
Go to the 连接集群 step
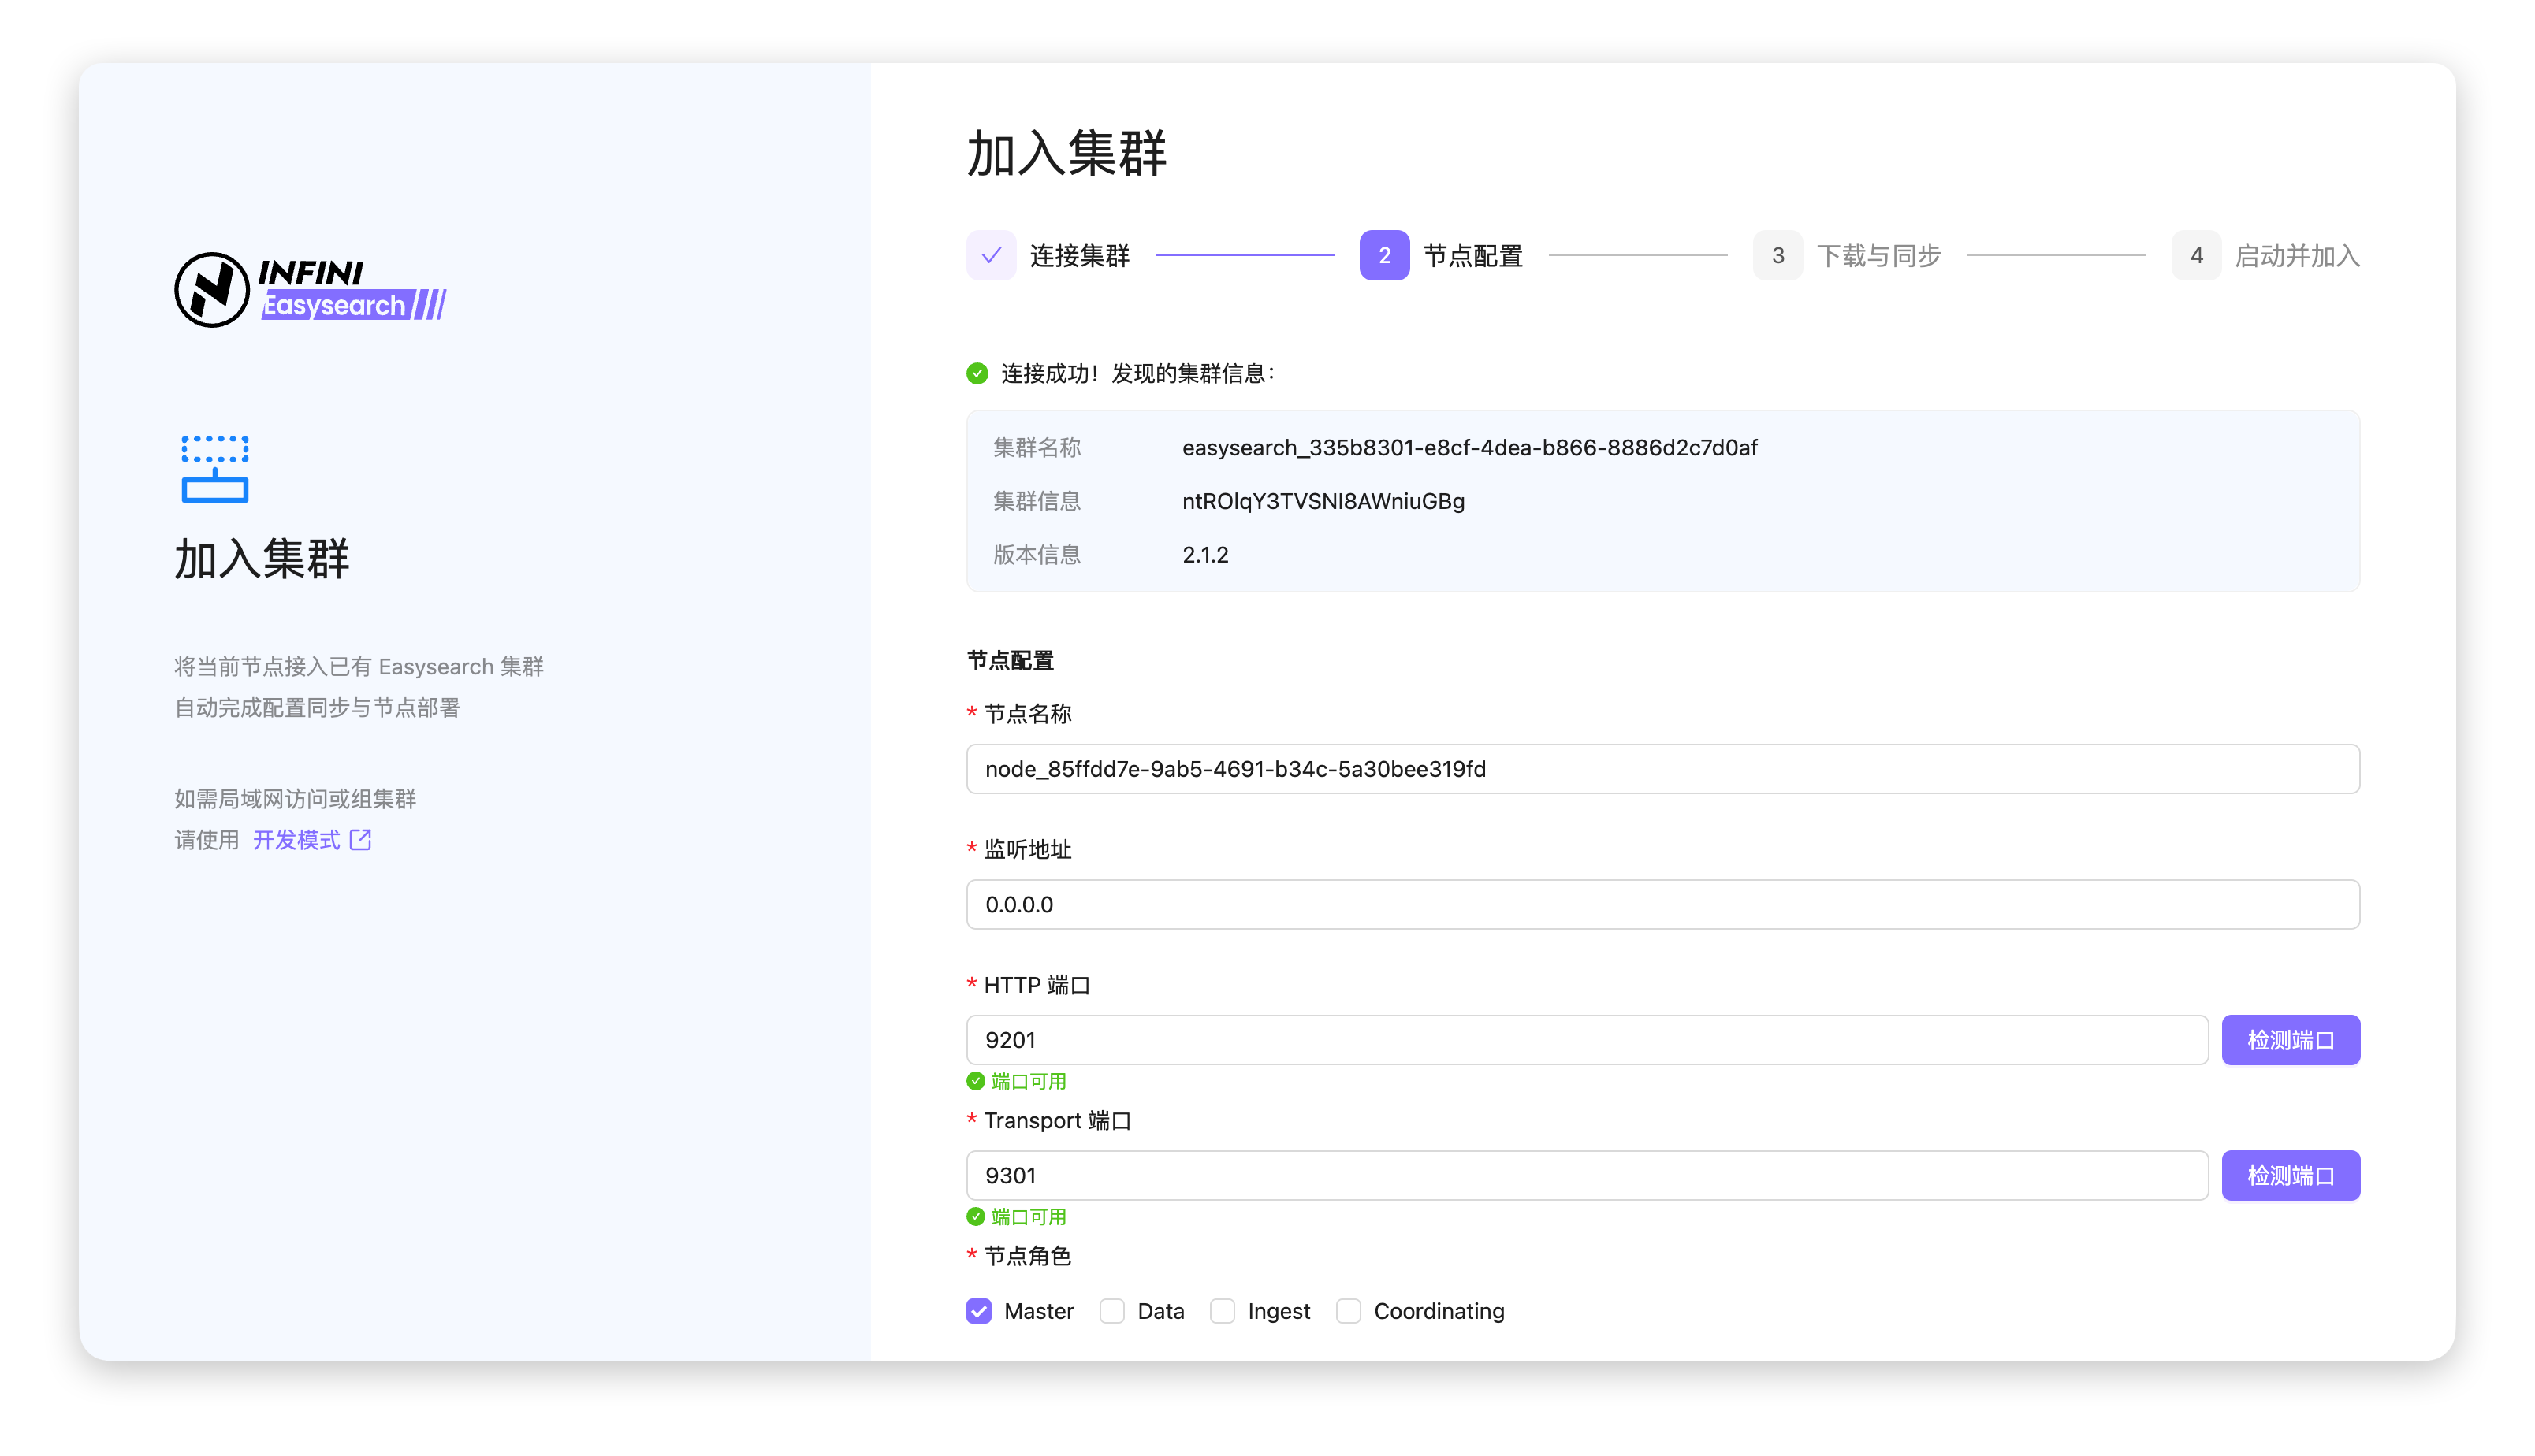[x=1079, y=256]
